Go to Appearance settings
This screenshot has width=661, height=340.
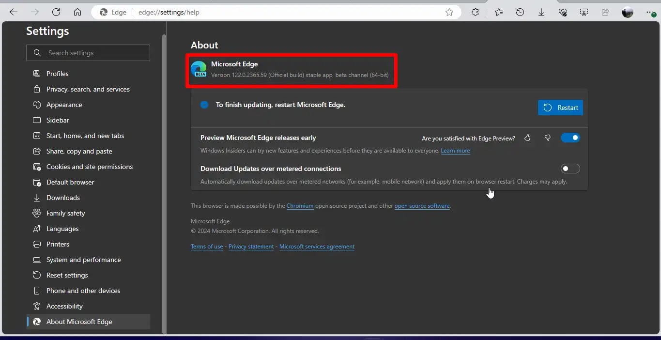coord(88,105)
